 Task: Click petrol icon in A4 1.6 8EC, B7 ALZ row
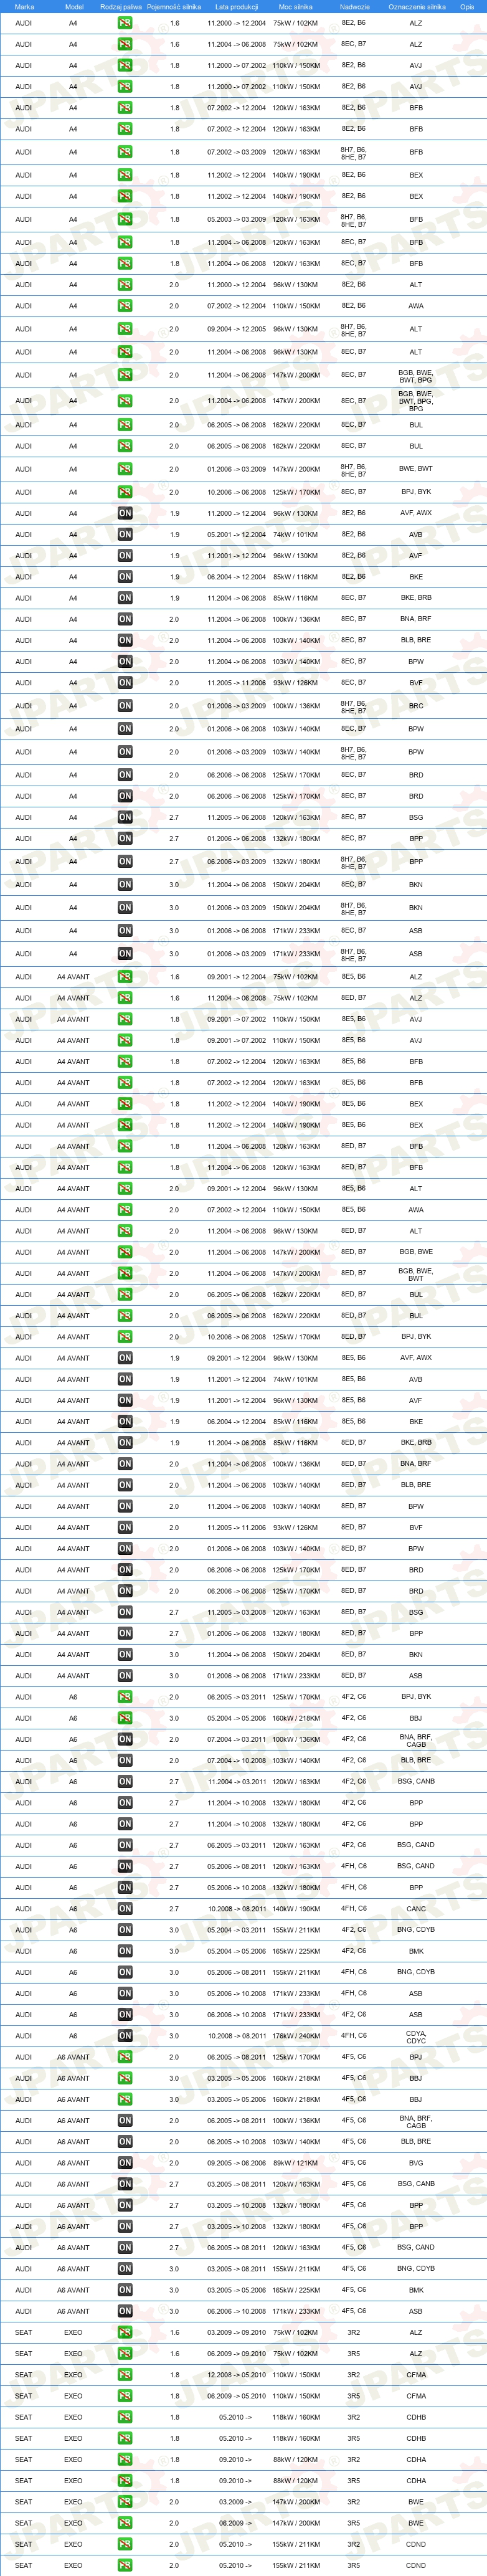(124, 44)
